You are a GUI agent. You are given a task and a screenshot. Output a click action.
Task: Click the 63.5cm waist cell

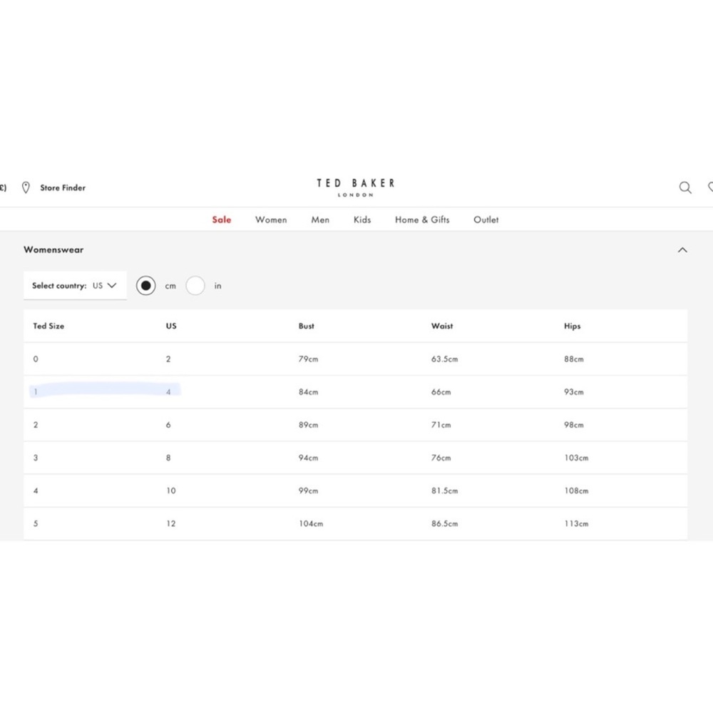tap(445, 359)
